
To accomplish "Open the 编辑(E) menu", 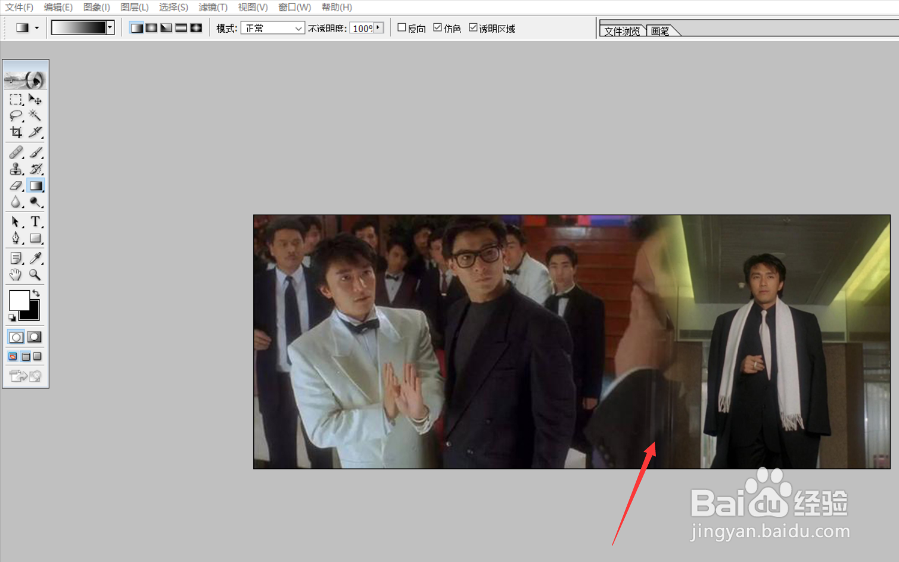I will pos(58,7).
